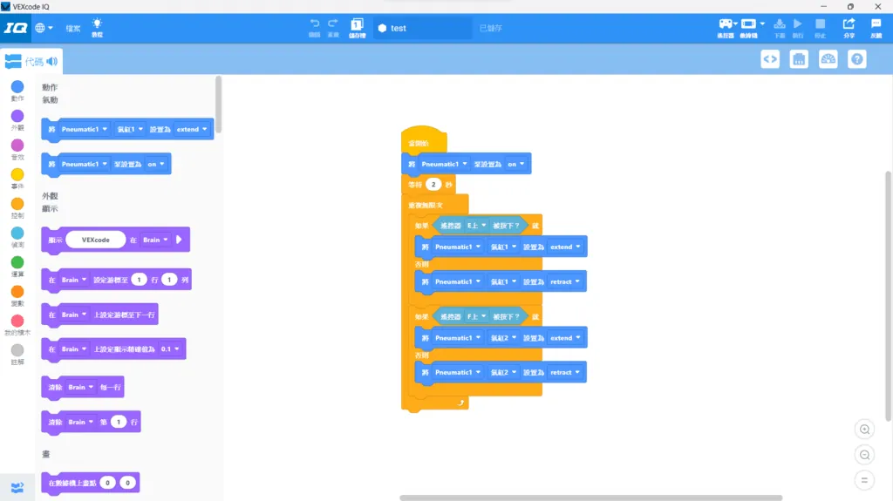Open retract dropdown on cylinder 1 block

click(565, 281)
